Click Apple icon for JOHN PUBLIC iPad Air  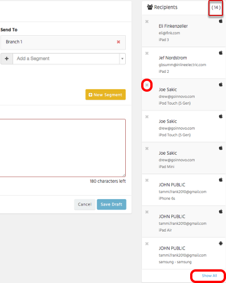(x=221, y=211)
